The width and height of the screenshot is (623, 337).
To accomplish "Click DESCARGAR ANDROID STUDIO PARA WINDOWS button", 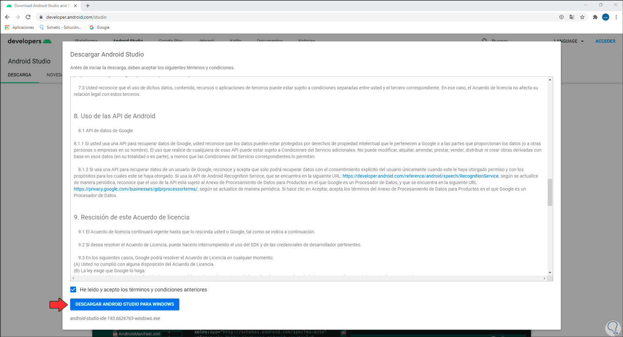I will point(125,304).
